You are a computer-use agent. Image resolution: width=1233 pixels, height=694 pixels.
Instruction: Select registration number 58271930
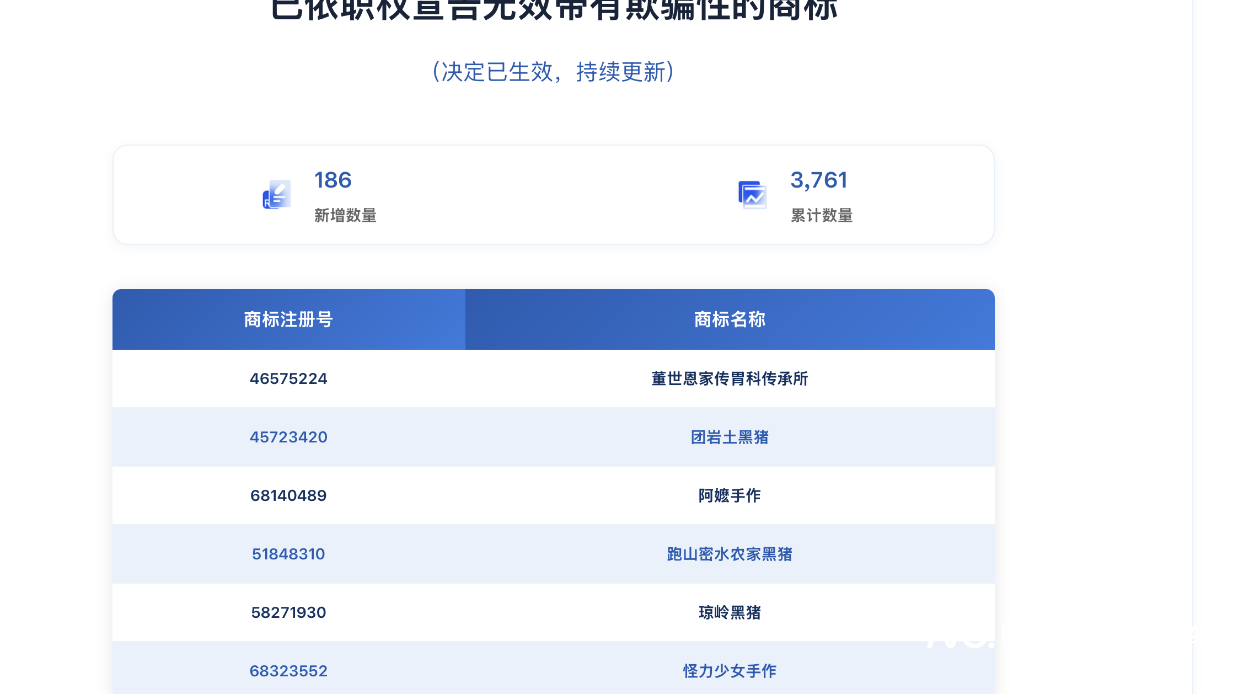point(288,612)
